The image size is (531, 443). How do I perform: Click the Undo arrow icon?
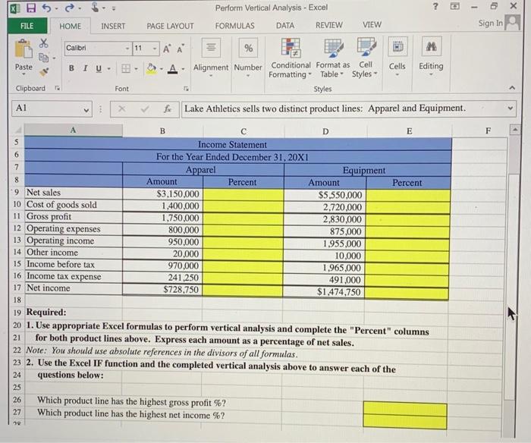(x=47, y=8)
